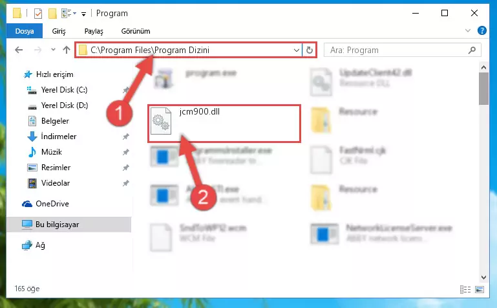Click the pin icon beside İndirmeler
Viewport: 497px width, 308px height.
(x=126, y=137)
